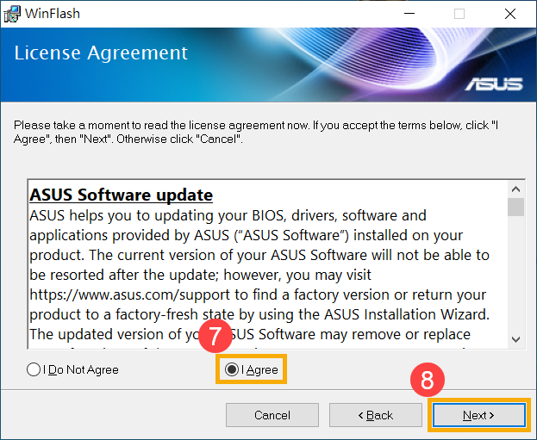The width and height of the screenshot is (537, 440).
Task: Click the WinFlash installer icon in title bar
Action: [x=12, y=14]
